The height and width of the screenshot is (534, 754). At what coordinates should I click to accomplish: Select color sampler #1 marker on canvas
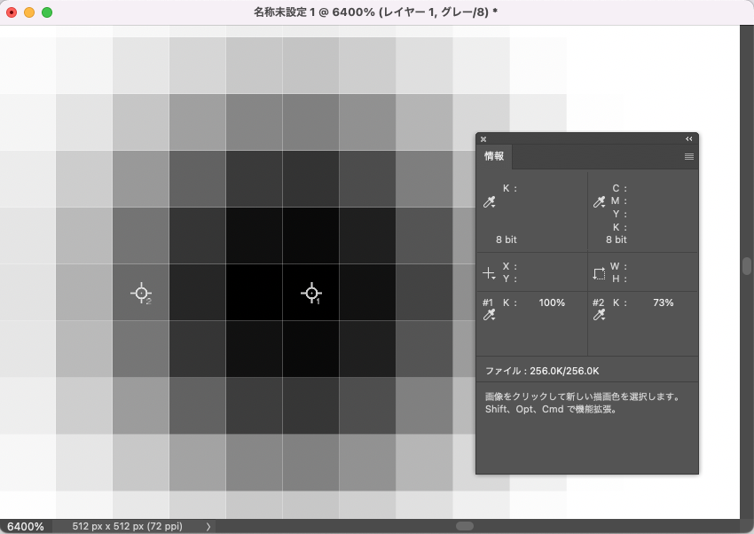tap(312, 293)
